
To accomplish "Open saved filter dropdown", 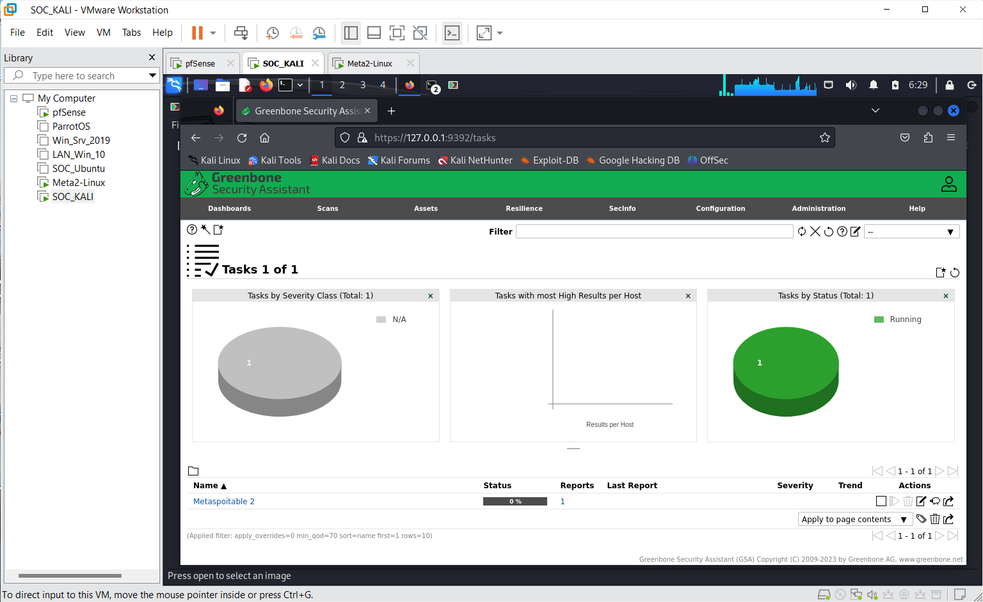I will coord(911,231).
